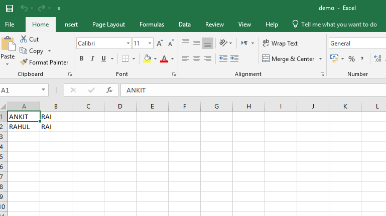Toggle Wrap Text on selected cell
386x216 pixels.
pos(280,43)
